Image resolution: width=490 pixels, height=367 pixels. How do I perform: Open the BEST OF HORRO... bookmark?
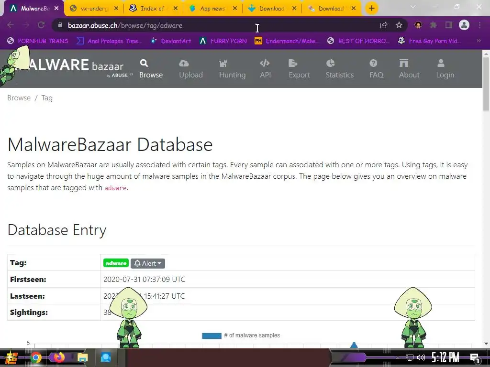(x=358, y=41)
